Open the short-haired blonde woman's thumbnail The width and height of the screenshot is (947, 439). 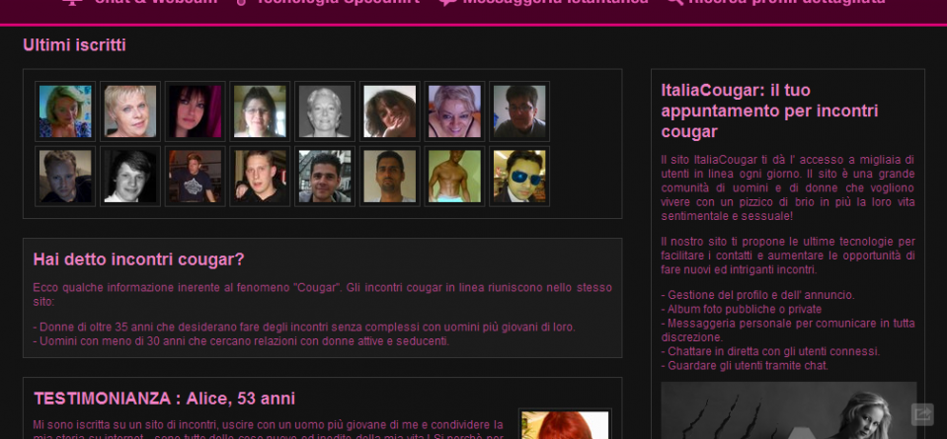click(130, 111)
